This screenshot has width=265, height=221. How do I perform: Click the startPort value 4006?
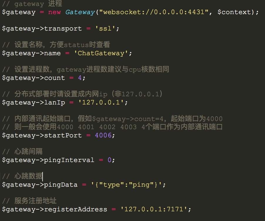point(103,135)
